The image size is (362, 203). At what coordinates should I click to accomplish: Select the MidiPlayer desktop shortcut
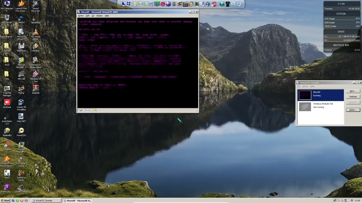click(x=21, y=48)
